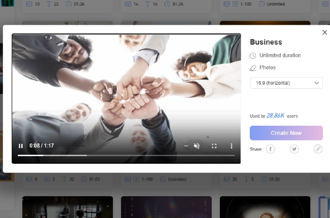Click the Create Now button

(x=286, y=133)
